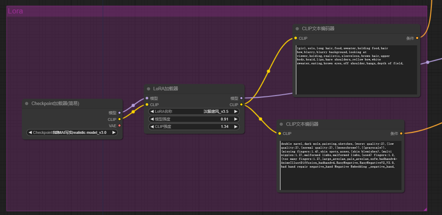Collapse the CLIP文本编码器 node containing the double navel prompt
The height and width of the screenshot is (215, 442).
[281, 124]
